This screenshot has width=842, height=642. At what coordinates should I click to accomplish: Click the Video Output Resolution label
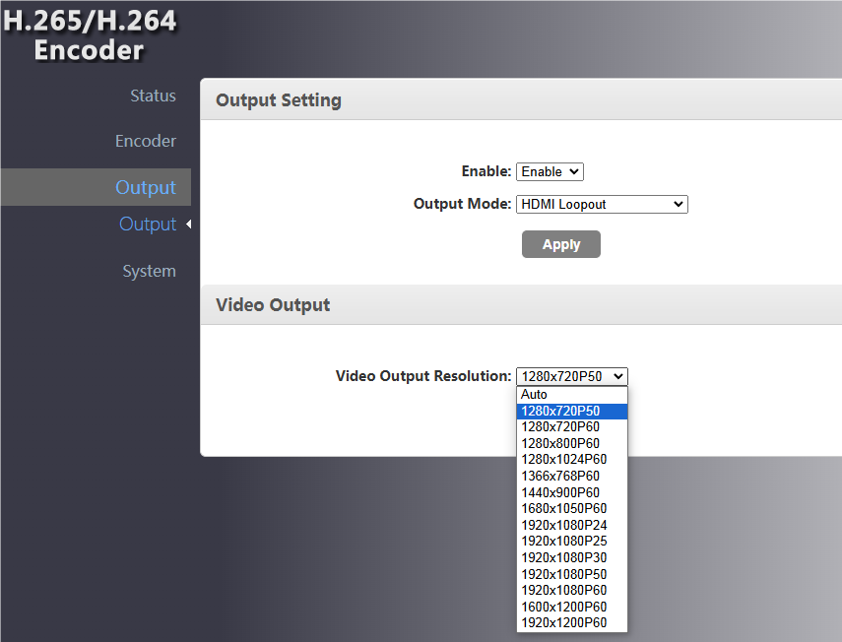tap(423, 376)
